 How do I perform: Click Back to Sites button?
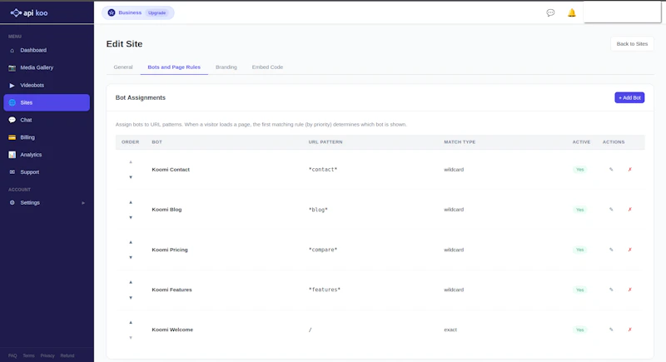point(632,44)
